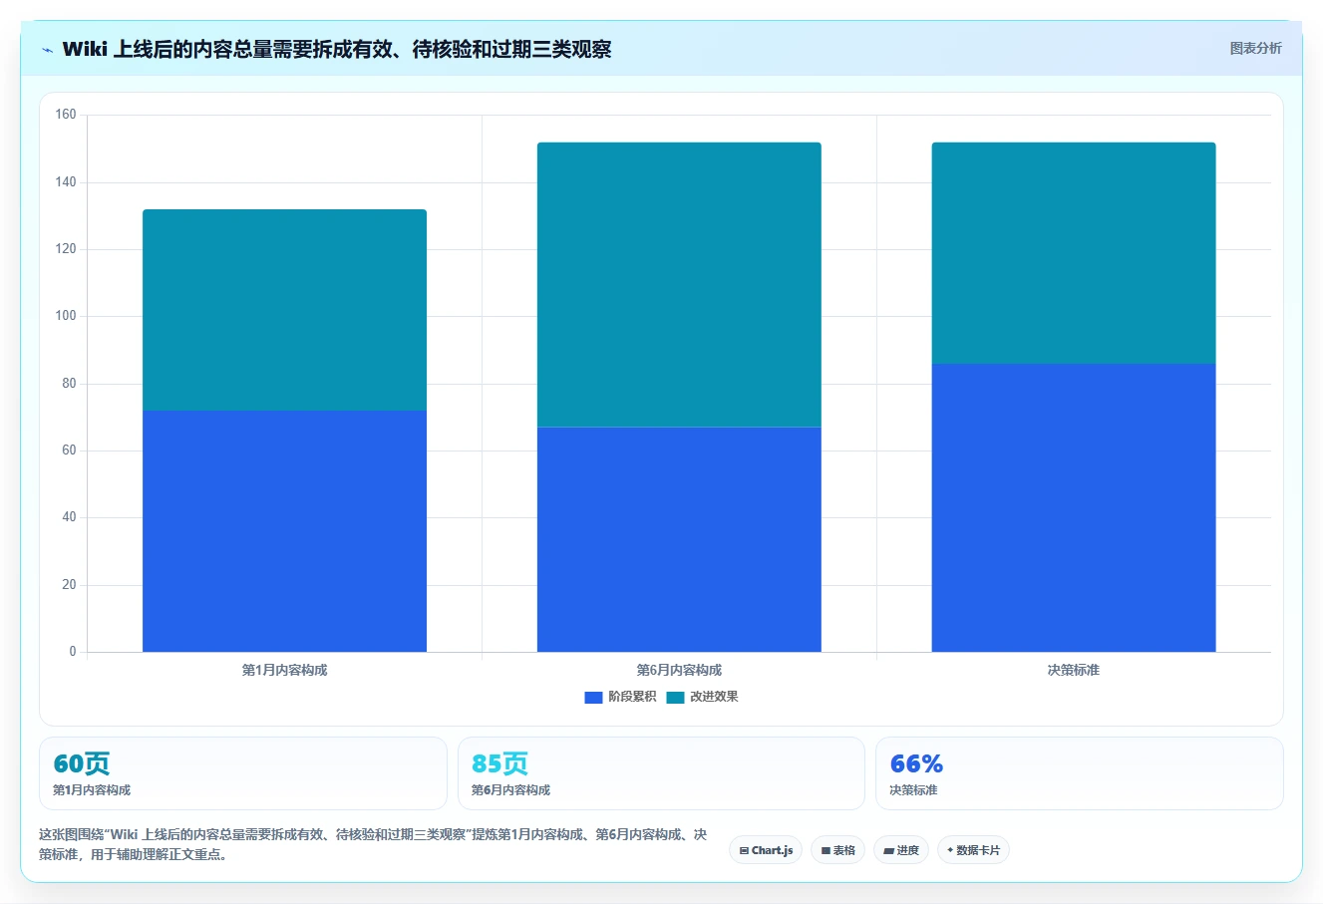Click the 120 y-axis tick label
This screenshot has height=904, width=1323.
pyautogui.click(x=66, y=249)
